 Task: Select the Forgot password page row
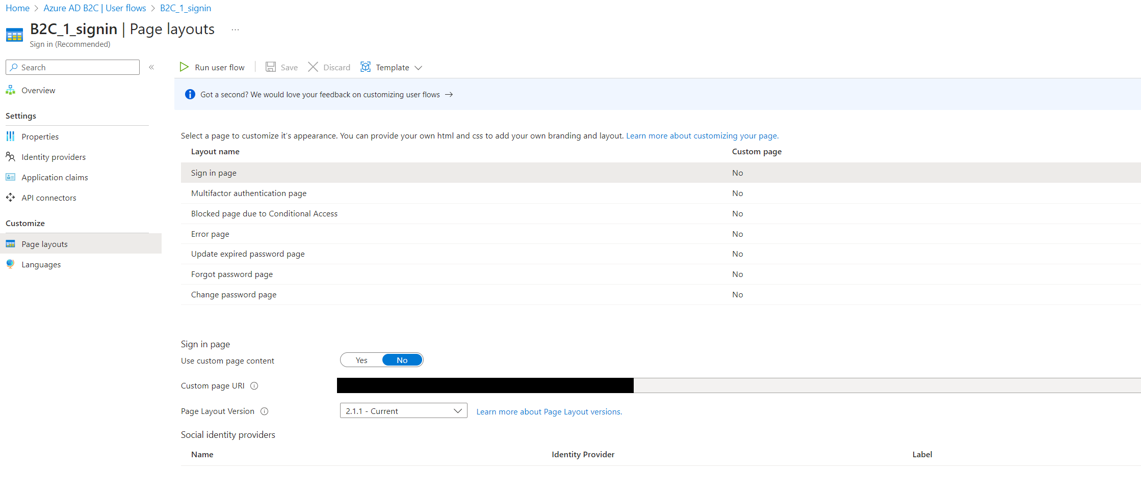click(661, 274)
